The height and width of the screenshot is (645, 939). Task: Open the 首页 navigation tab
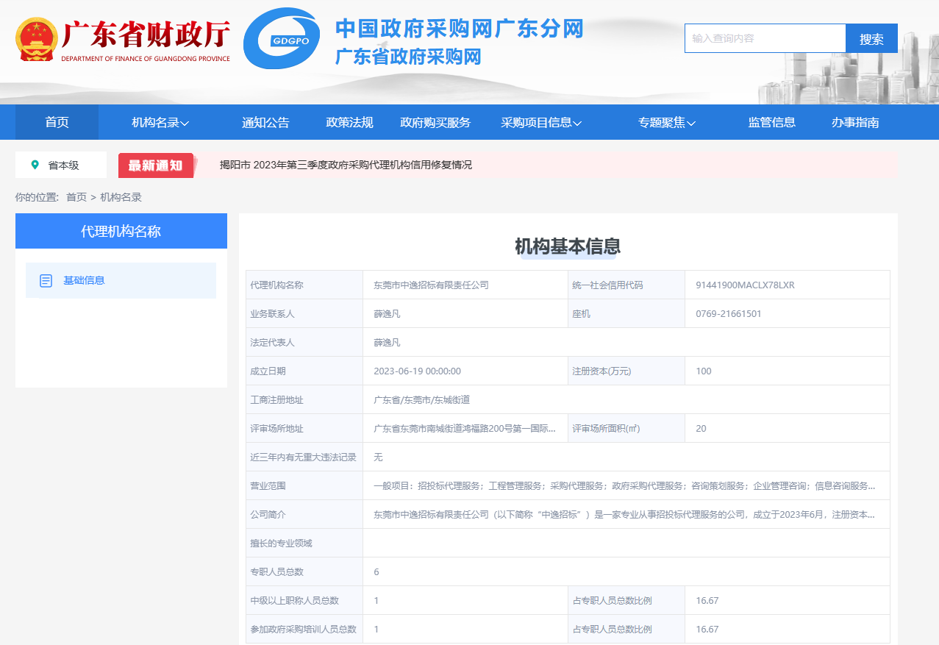(57, 123)
